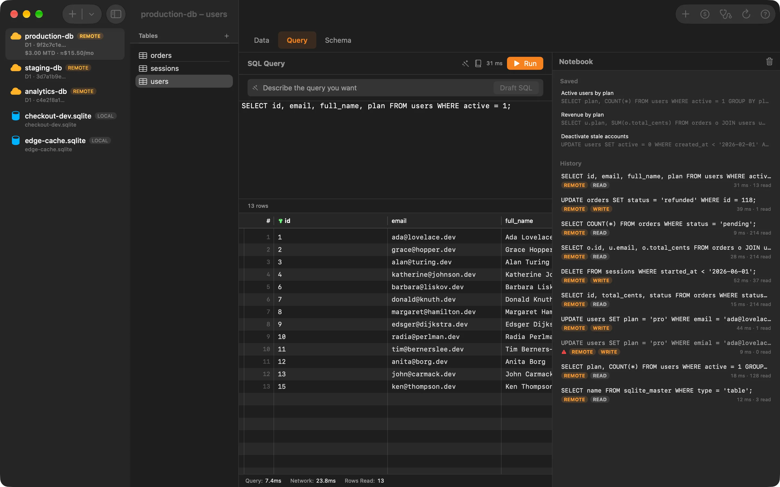Open saved query Deactivate stale accounts
This screenshot has width=780, height=487.
(x=666, y=140)
